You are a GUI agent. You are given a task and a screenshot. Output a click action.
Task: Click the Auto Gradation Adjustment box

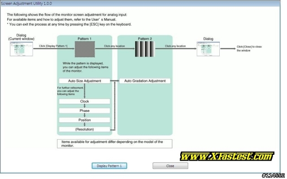coord(145,81)
